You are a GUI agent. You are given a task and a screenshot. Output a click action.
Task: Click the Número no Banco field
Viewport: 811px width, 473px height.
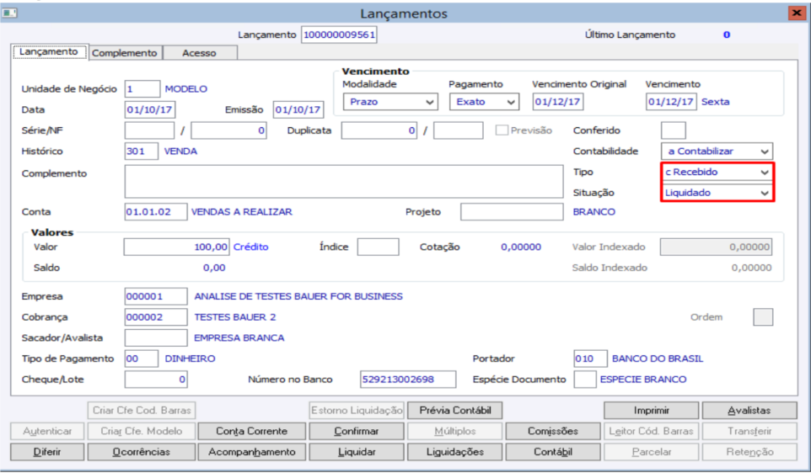(x=408, y=379)
